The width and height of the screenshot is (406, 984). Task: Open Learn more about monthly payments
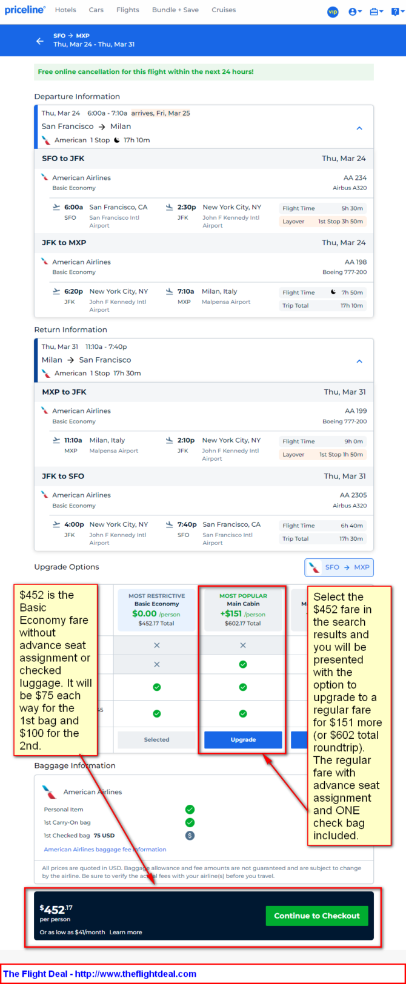(125, 932)
